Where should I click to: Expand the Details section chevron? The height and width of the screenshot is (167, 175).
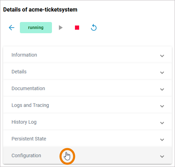[x=162, y=73]
